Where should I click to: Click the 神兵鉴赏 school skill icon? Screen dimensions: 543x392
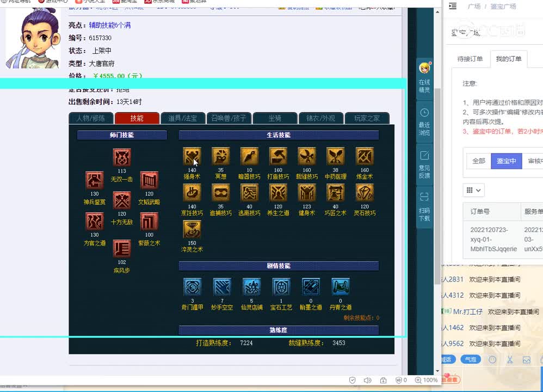[x=95, y=180]
